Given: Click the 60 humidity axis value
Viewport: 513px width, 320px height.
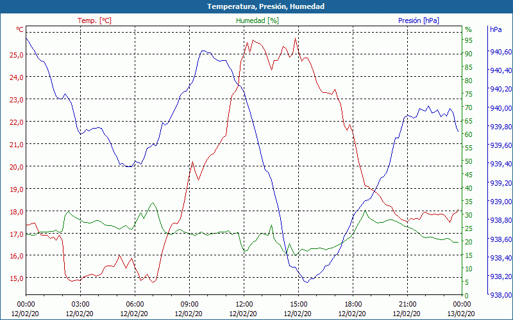Looking at the screenshot, I should click(x=469, y=134).
